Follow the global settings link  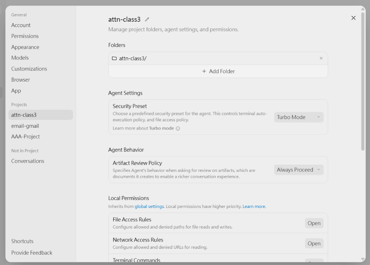149,206
